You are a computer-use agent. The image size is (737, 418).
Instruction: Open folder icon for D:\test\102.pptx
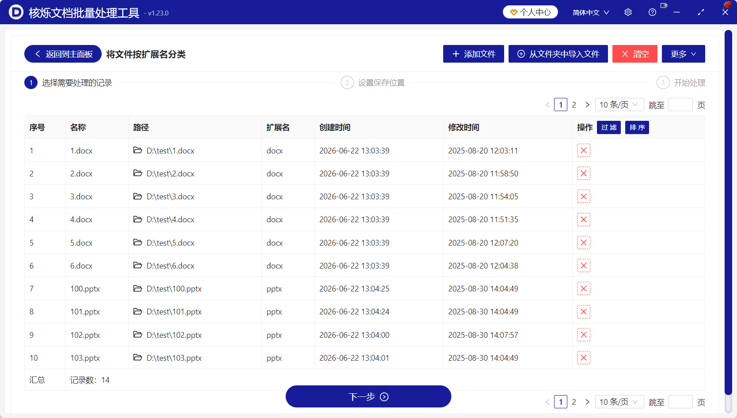point(138,335)
